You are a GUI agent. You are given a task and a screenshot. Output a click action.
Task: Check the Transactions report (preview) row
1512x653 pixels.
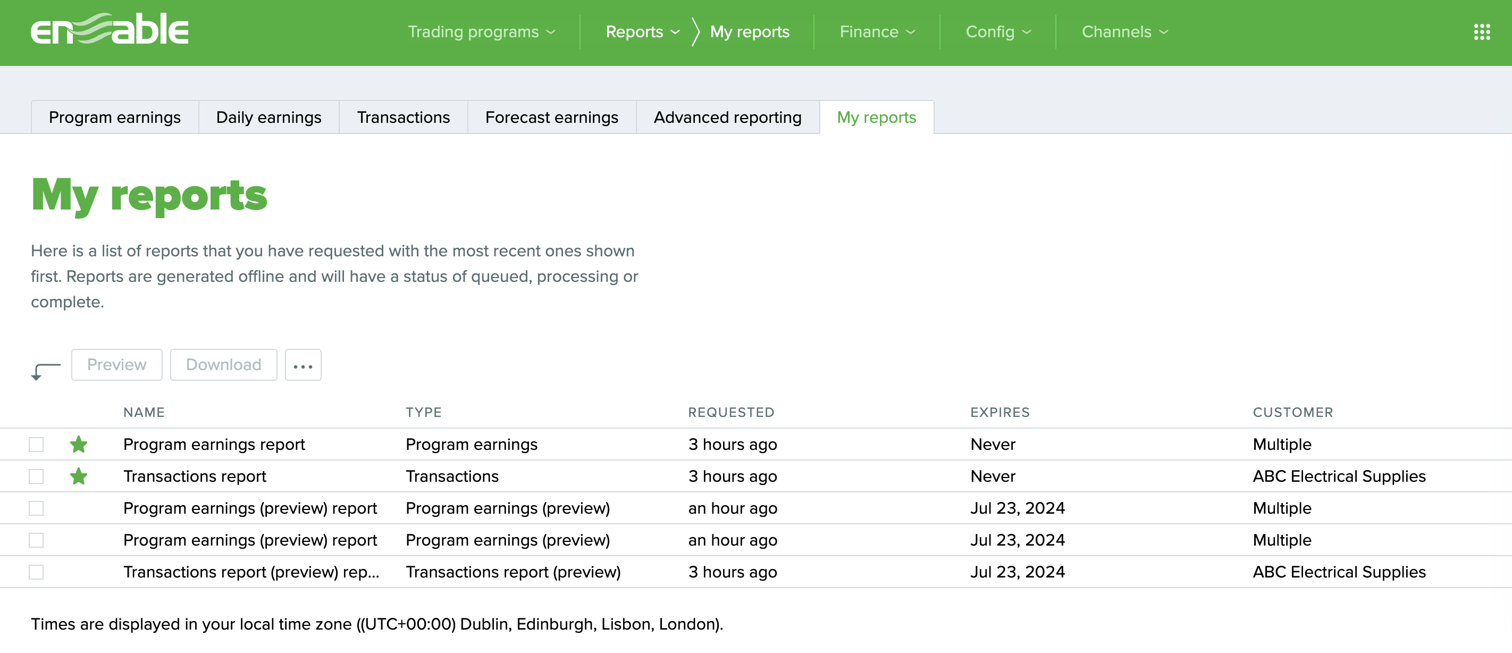point(36,572)
